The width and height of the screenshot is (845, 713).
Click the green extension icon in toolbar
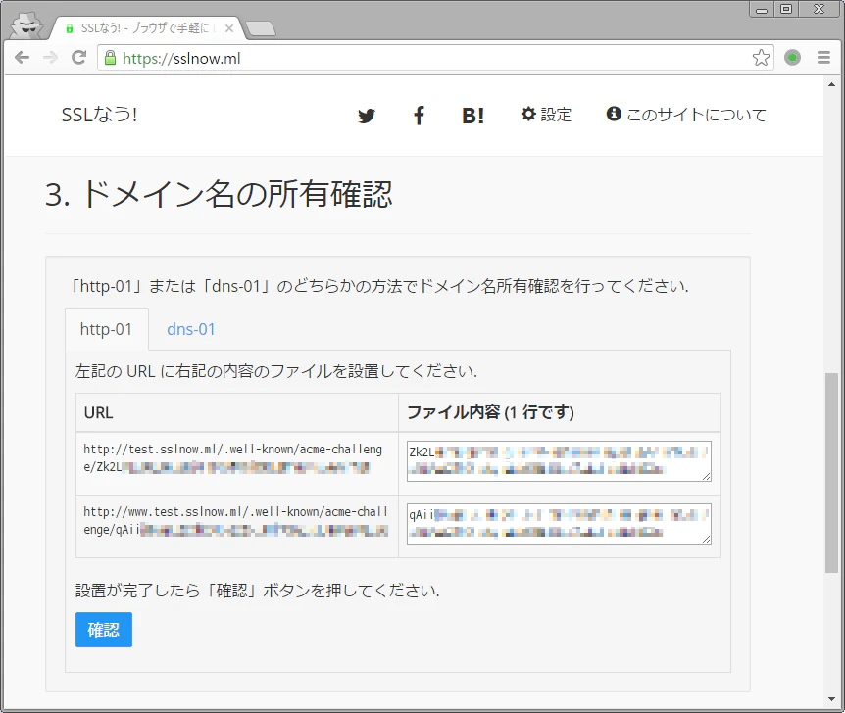tap(792, 57)
